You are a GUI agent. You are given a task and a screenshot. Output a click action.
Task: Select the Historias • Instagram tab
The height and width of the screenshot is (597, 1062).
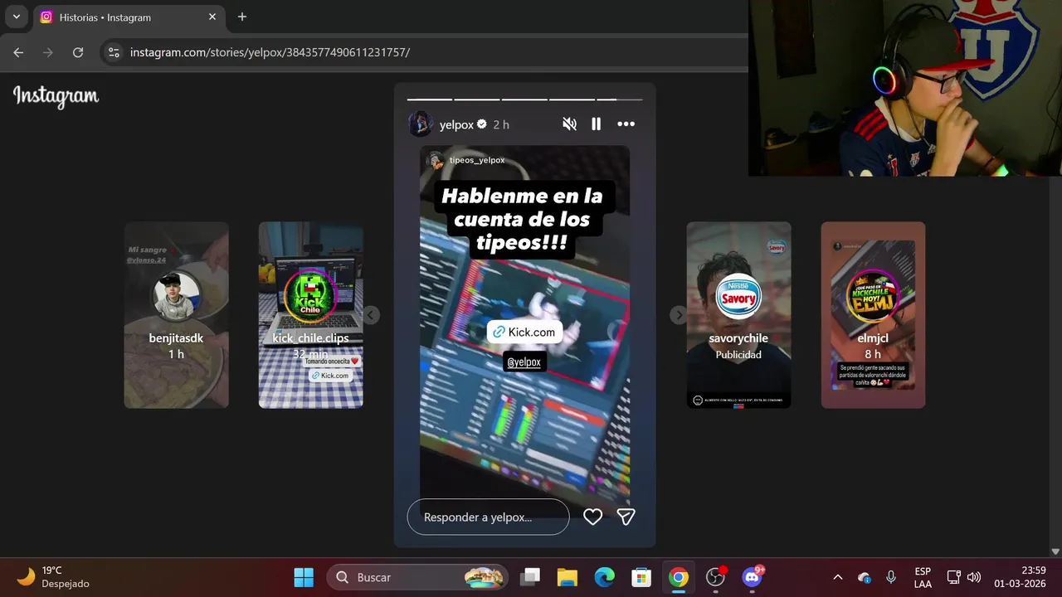[129, 17]
